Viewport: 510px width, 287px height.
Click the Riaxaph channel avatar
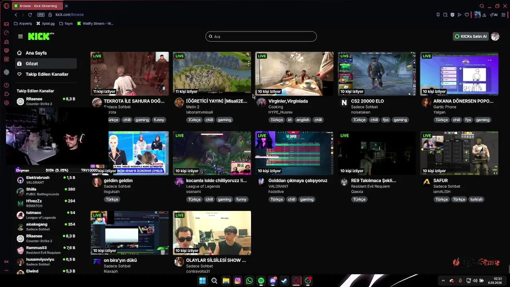tap(97, 261)
